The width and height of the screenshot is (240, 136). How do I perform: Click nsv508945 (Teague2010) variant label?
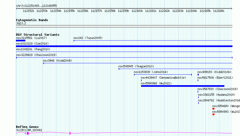click(x=136, y=66)
